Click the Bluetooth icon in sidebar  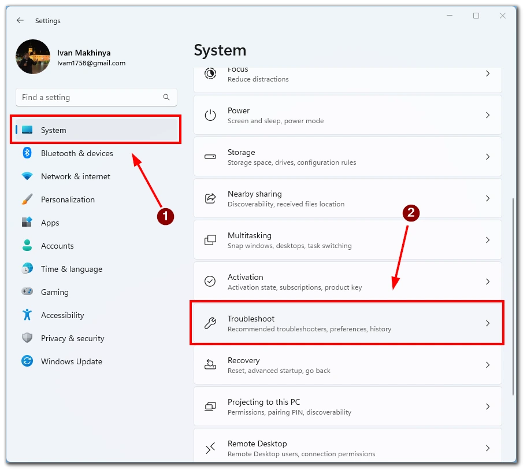27,153
